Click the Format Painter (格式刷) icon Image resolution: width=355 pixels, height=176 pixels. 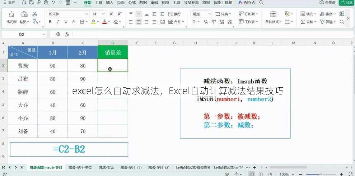(x=11, y=14)
